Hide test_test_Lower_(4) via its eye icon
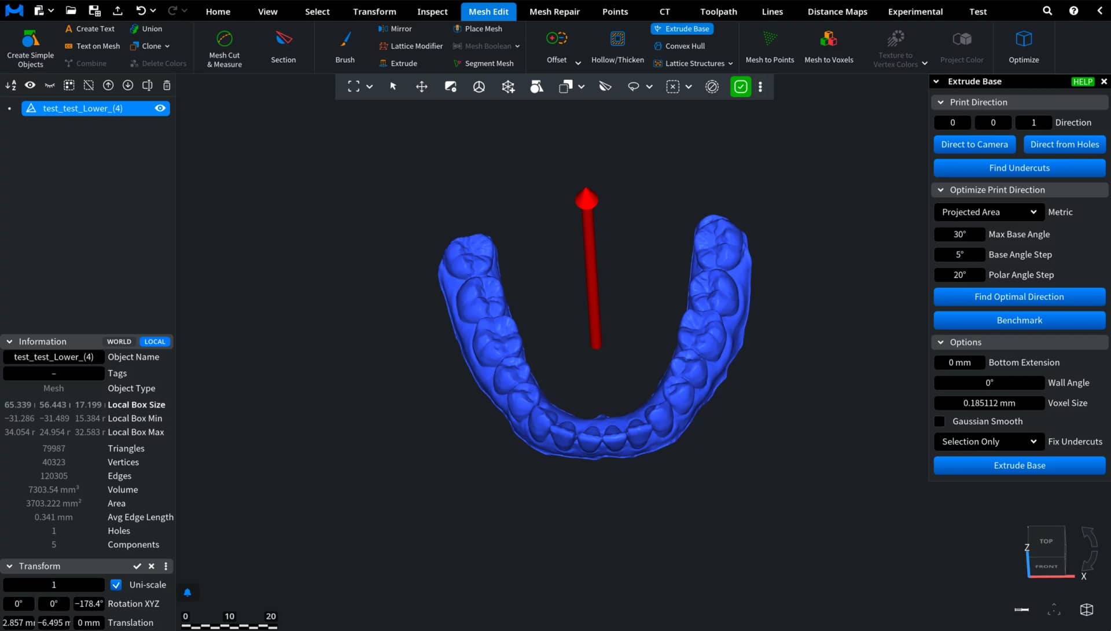 point(160,108)
